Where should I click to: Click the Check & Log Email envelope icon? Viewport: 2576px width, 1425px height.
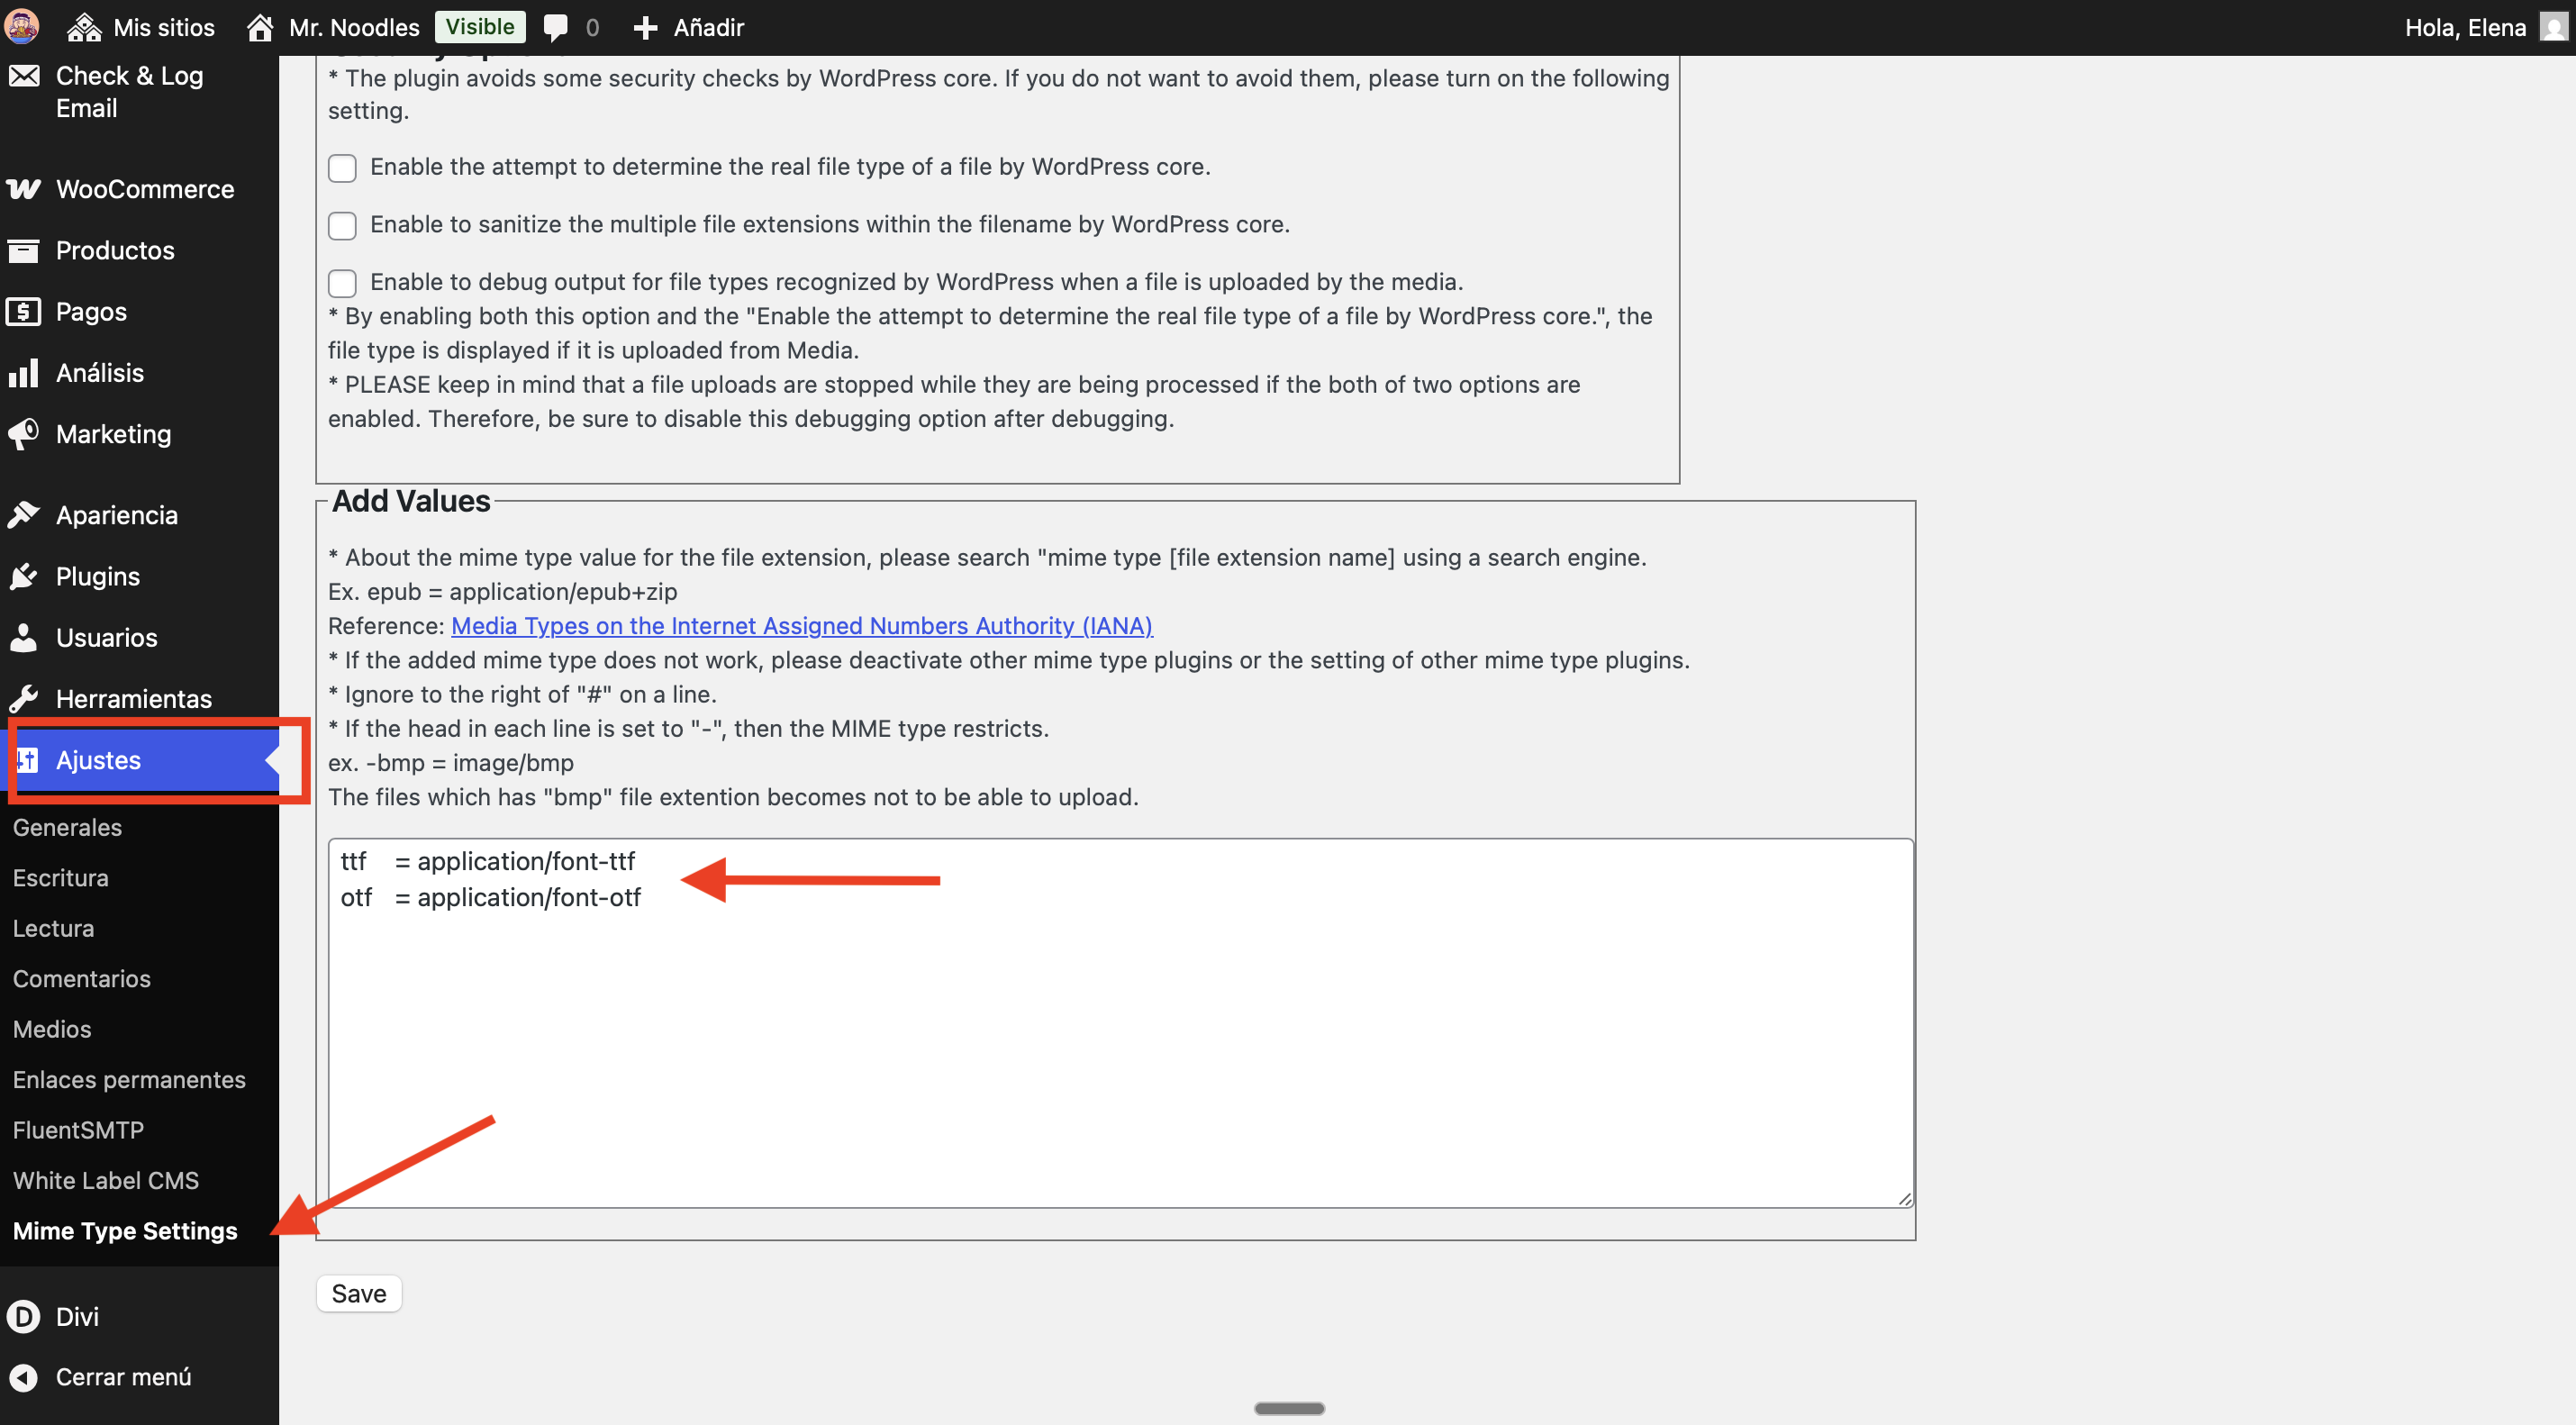click(x=24, y=76)
